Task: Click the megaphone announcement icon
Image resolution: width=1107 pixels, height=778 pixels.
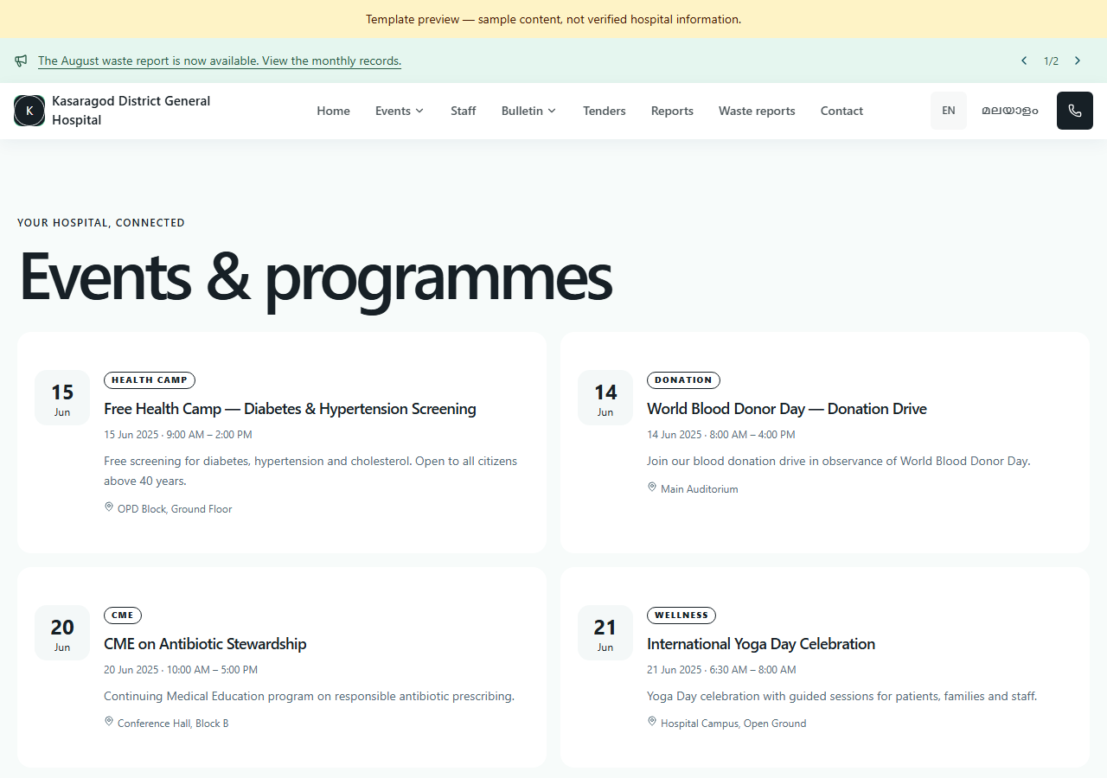Action: coord(21,61)
